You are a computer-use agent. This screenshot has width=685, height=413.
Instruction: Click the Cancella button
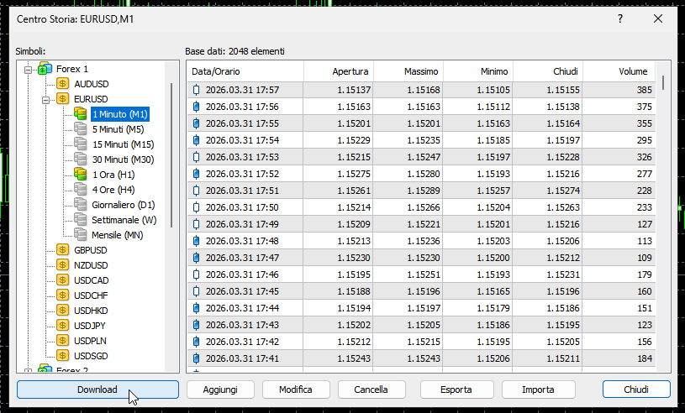click(371, 389)
